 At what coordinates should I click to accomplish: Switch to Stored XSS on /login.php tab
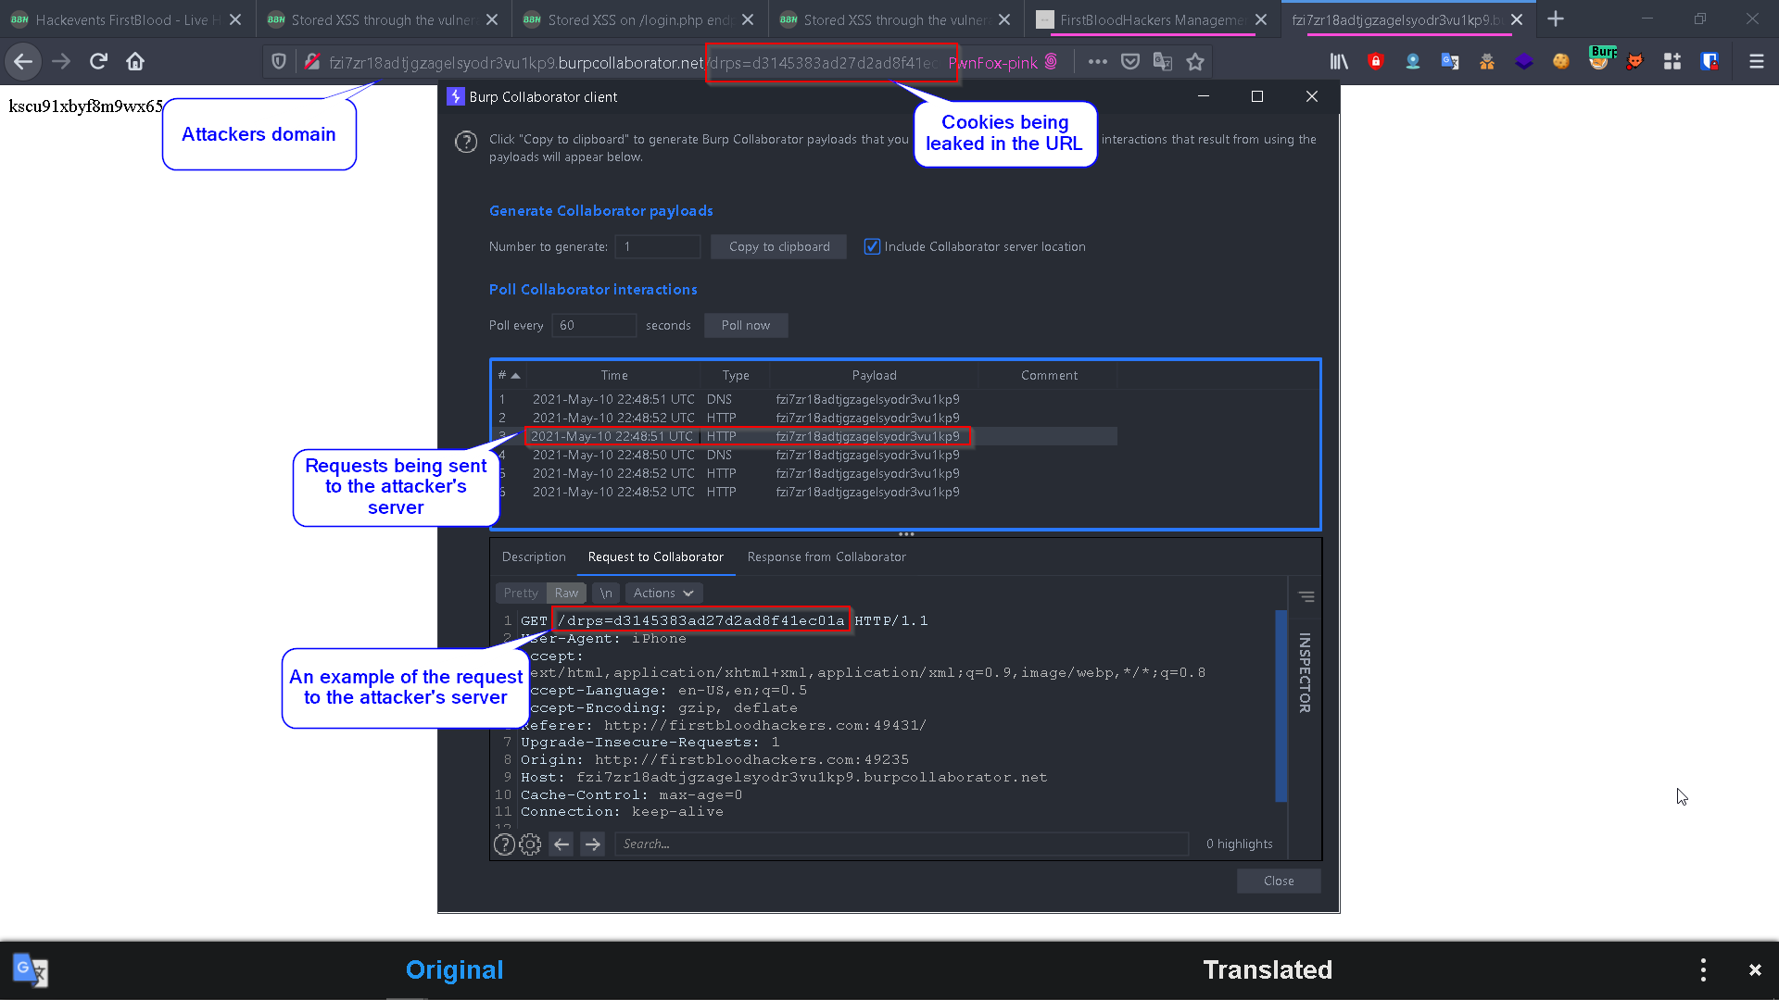(x=639, y=19)
